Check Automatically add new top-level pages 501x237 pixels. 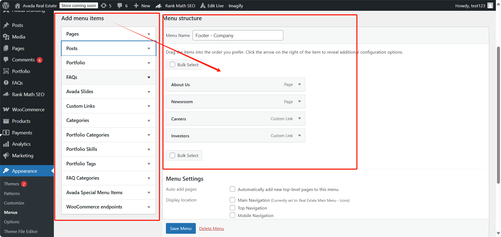[232, 189]
